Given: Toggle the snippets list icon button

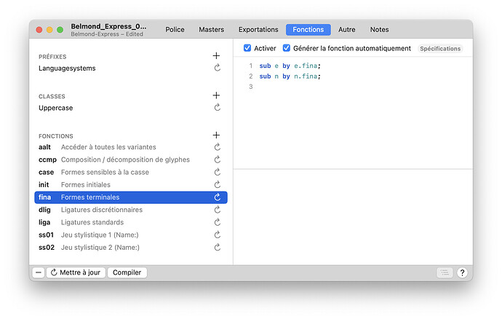Looking at the screenshot, I should click(x=445, y=273).
